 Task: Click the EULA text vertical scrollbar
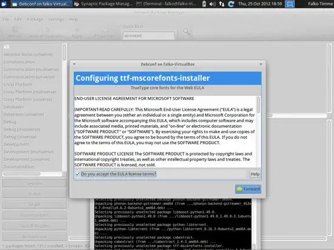tap(258, 131)
